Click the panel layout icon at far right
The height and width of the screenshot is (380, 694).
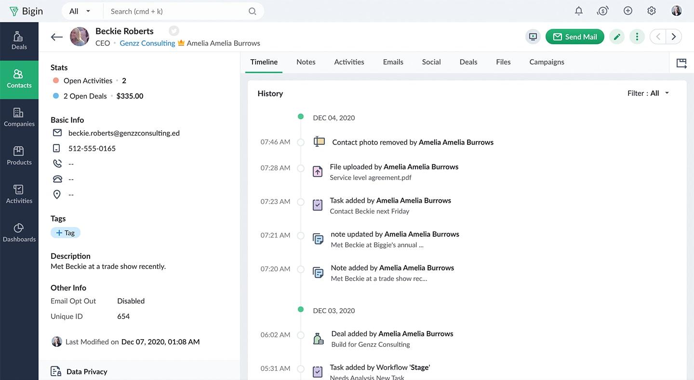click(x=681, y=63)
